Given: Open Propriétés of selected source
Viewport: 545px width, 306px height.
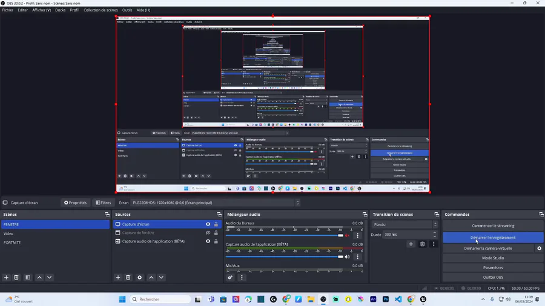Looking at the screenshot, I should (76, 203).
